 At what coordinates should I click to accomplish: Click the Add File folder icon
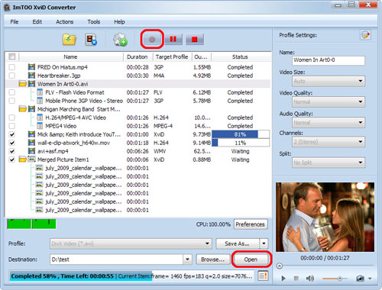tap(70, 40)
